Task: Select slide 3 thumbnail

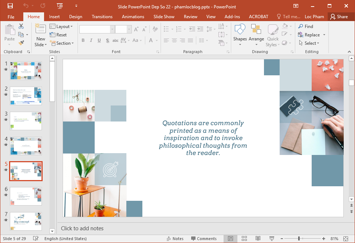Action: [26, 121]
